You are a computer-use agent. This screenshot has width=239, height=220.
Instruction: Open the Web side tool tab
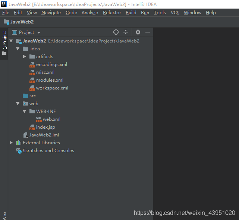click(4, 216)
